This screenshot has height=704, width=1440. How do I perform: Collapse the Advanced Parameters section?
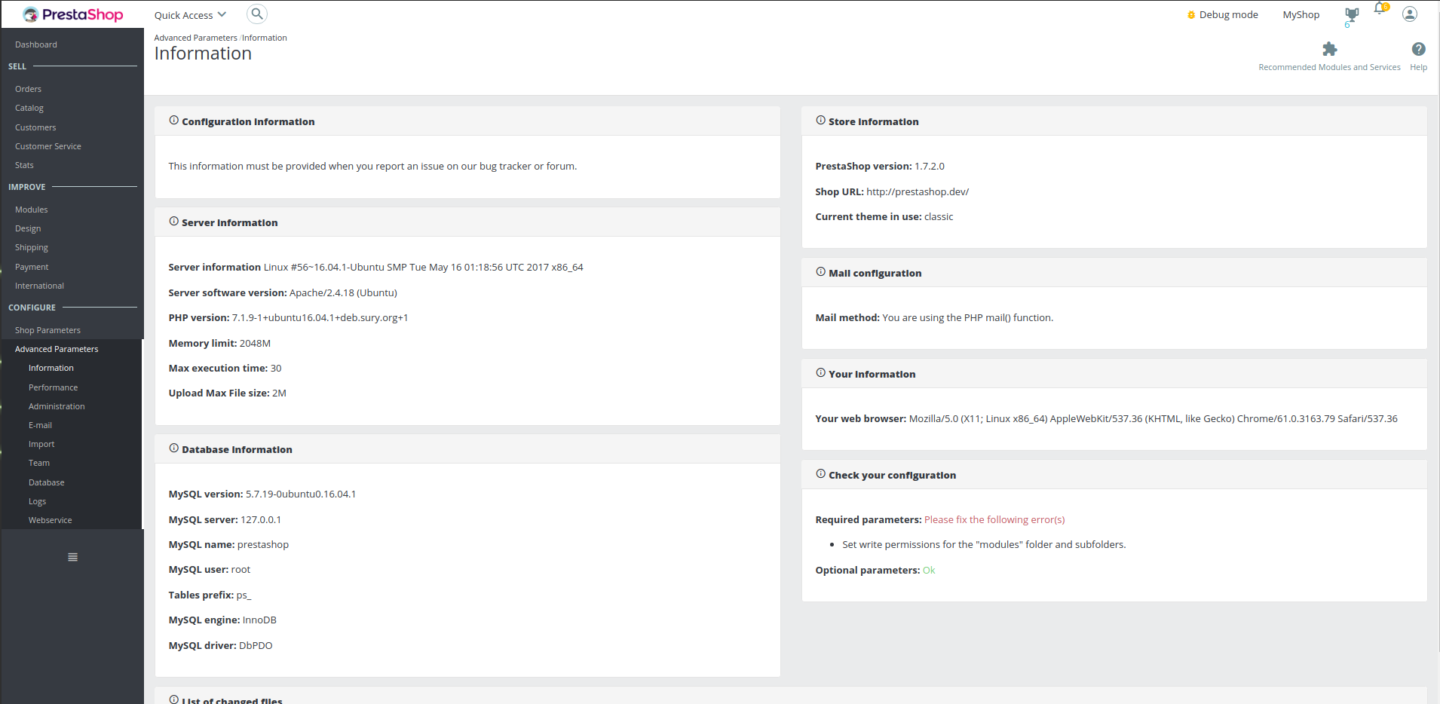point(57,349)
